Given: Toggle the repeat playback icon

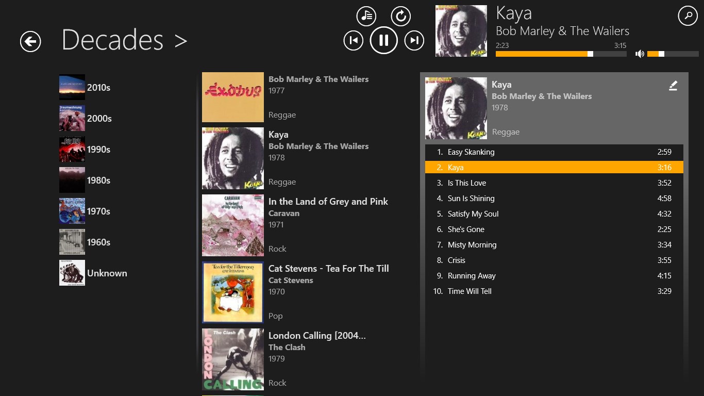Looking at the screenshot, I should [400, 16].
